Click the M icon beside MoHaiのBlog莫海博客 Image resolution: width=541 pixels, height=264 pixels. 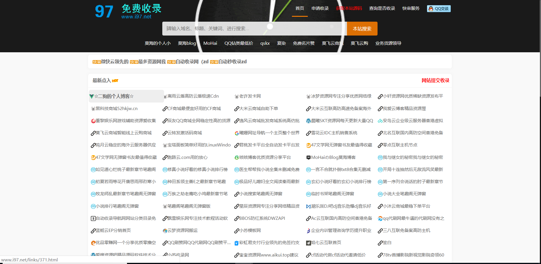tap(308, 157)
